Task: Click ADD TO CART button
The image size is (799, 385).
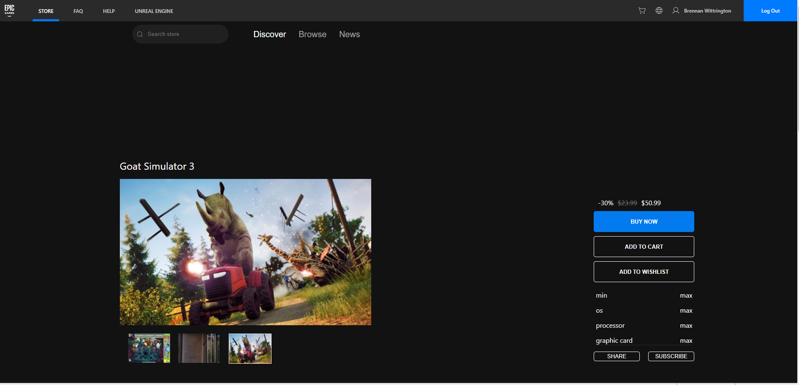Action: (644, 247)
